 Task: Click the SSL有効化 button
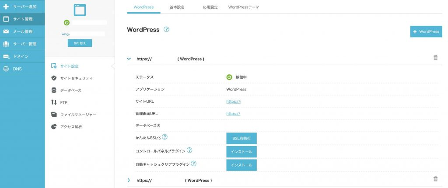(241, 138)
